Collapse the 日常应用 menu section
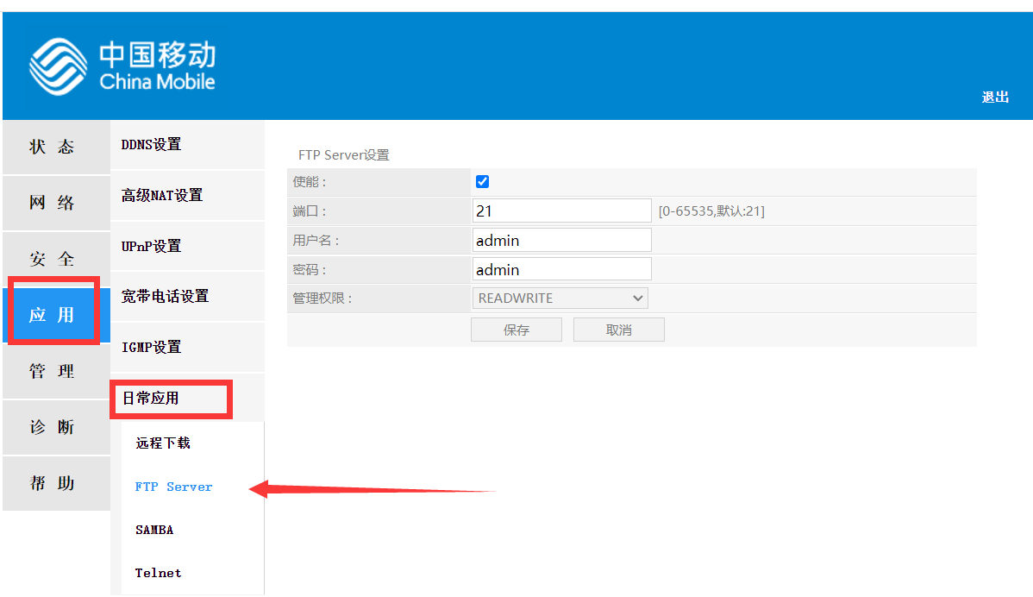The height and width of the screenshot is (597, 1033). (x=187, y=398)
